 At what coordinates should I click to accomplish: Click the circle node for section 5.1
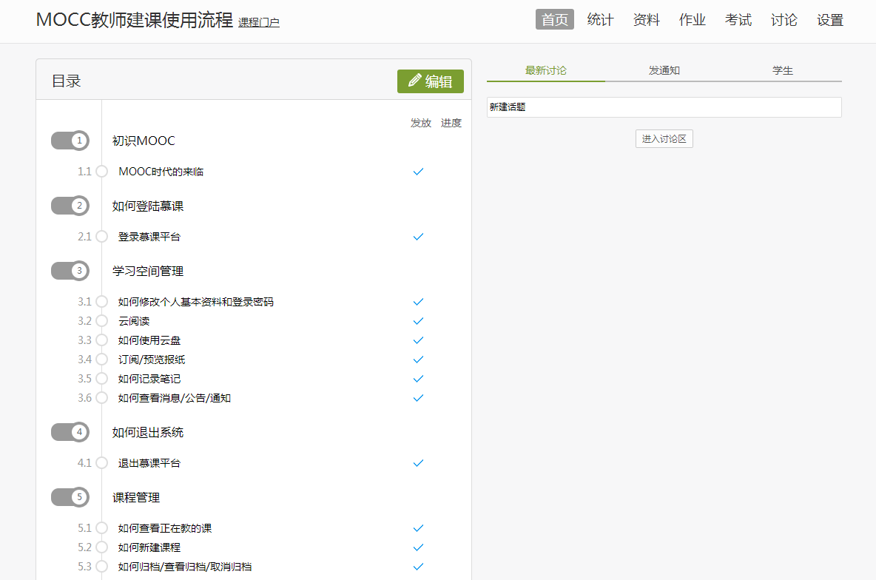pos(101,528)
